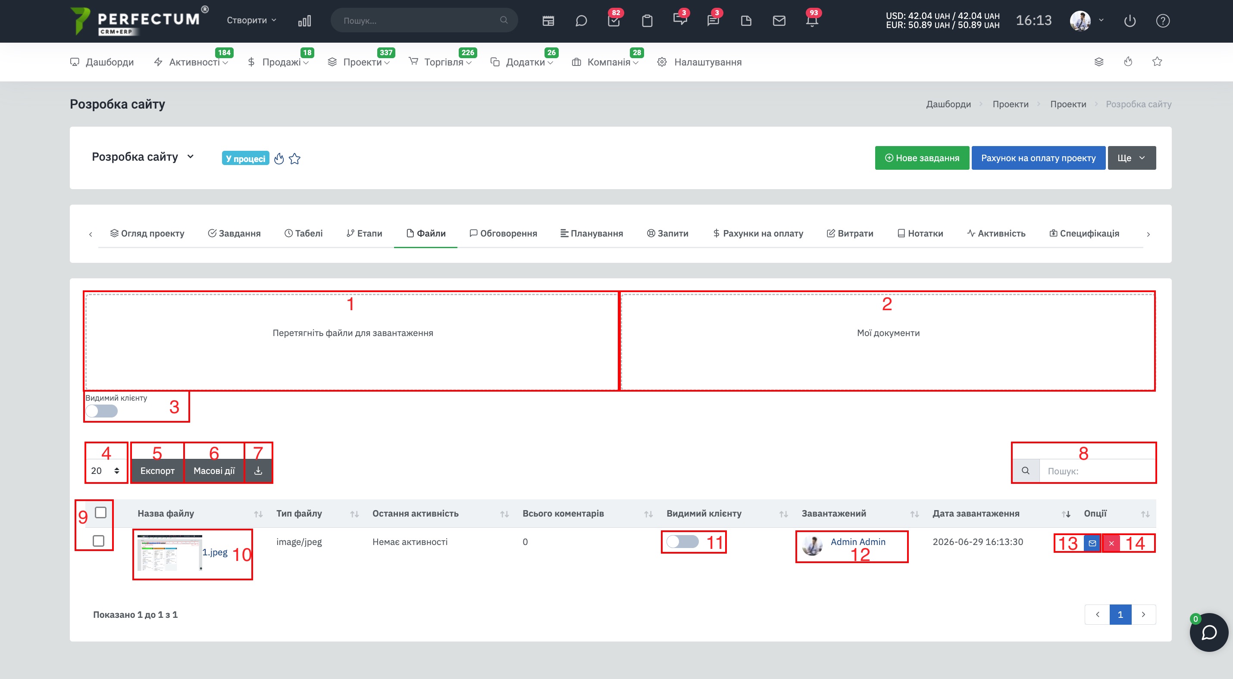
Task: Expand the Ще dropdown button
Action: tap(1132, 158)
